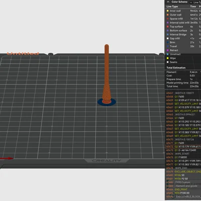Click the Brim dark blue swatch
The height and width of the screenshot is (201, 201).
point(168,42)
